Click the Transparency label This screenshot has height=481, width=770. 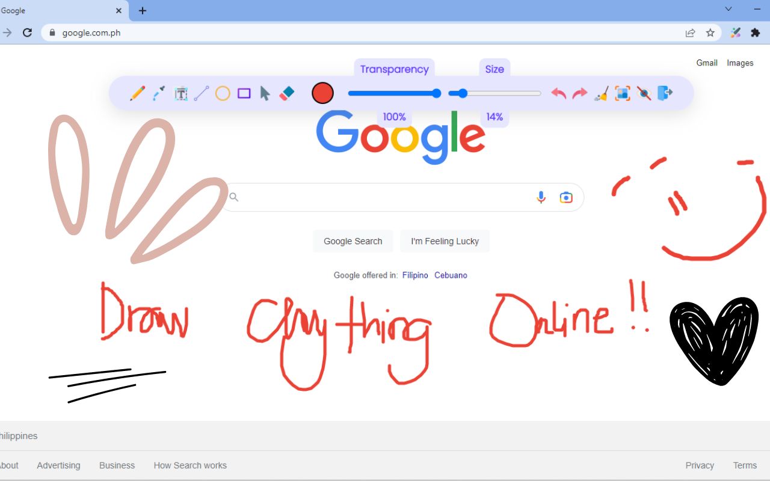(x=394, y=69)
